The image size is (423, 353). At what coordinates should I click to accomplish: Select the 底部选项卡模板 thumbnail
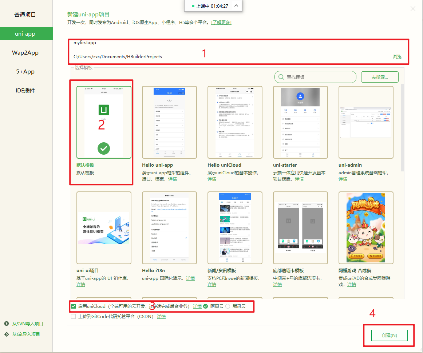coord(300,227)
